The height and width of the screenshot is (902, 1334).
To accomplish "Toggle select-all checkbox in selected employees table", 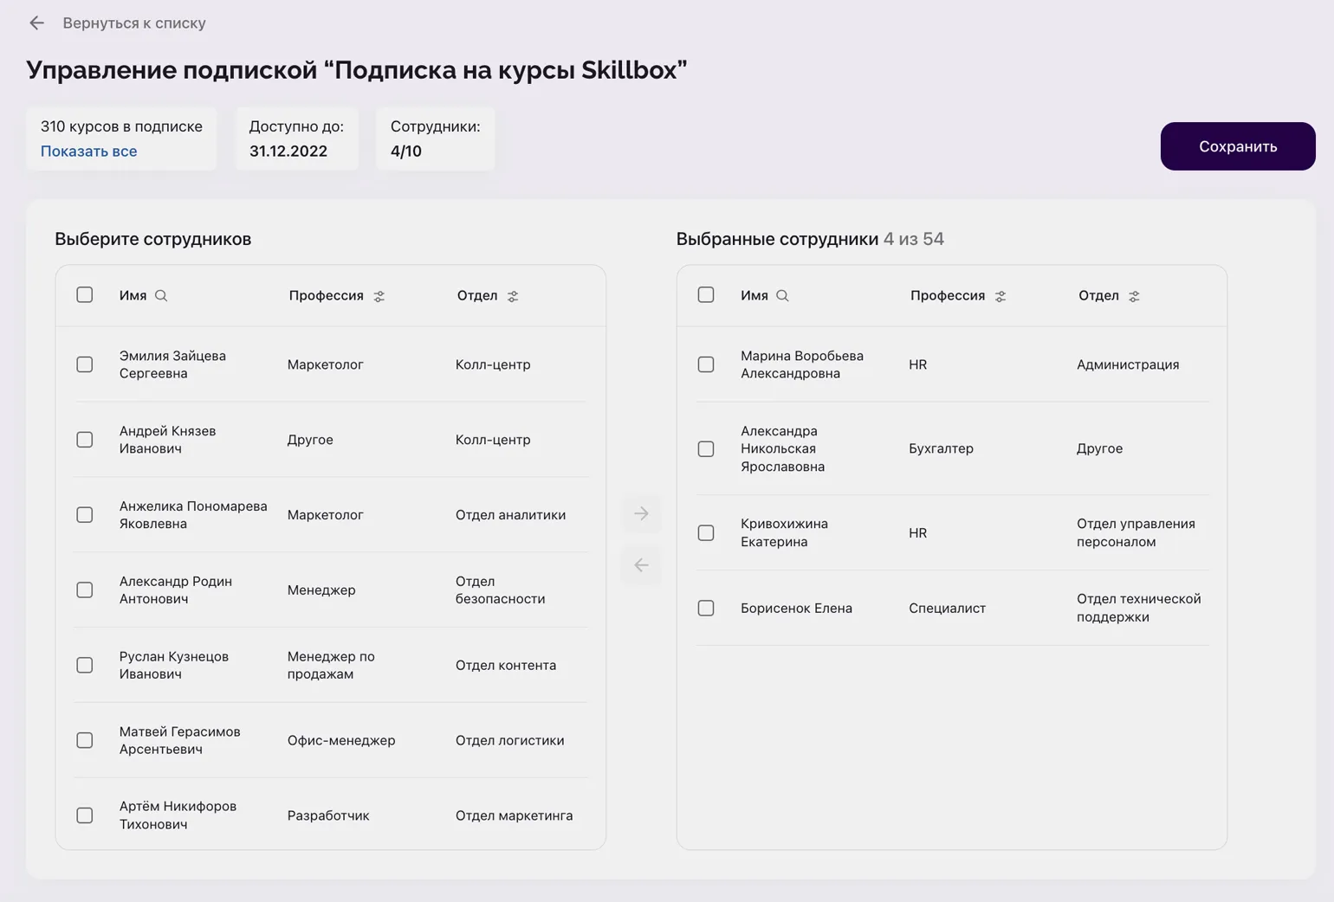I will (706, 295).
